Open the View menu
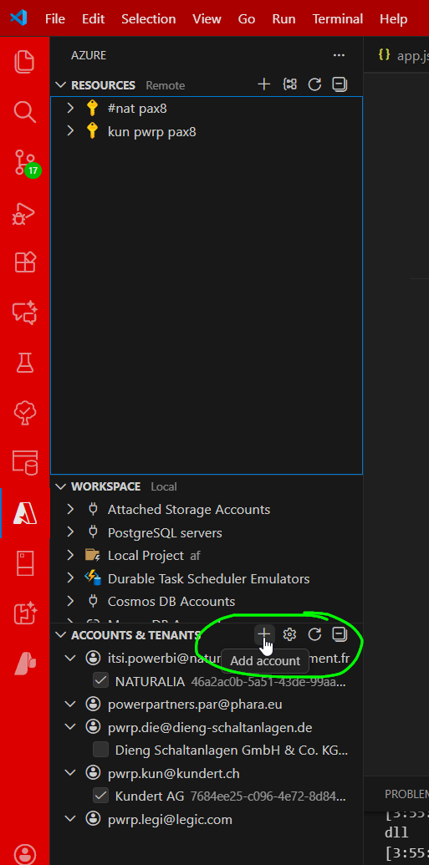Viewport: 429px width, 865px height. (207, 18)
